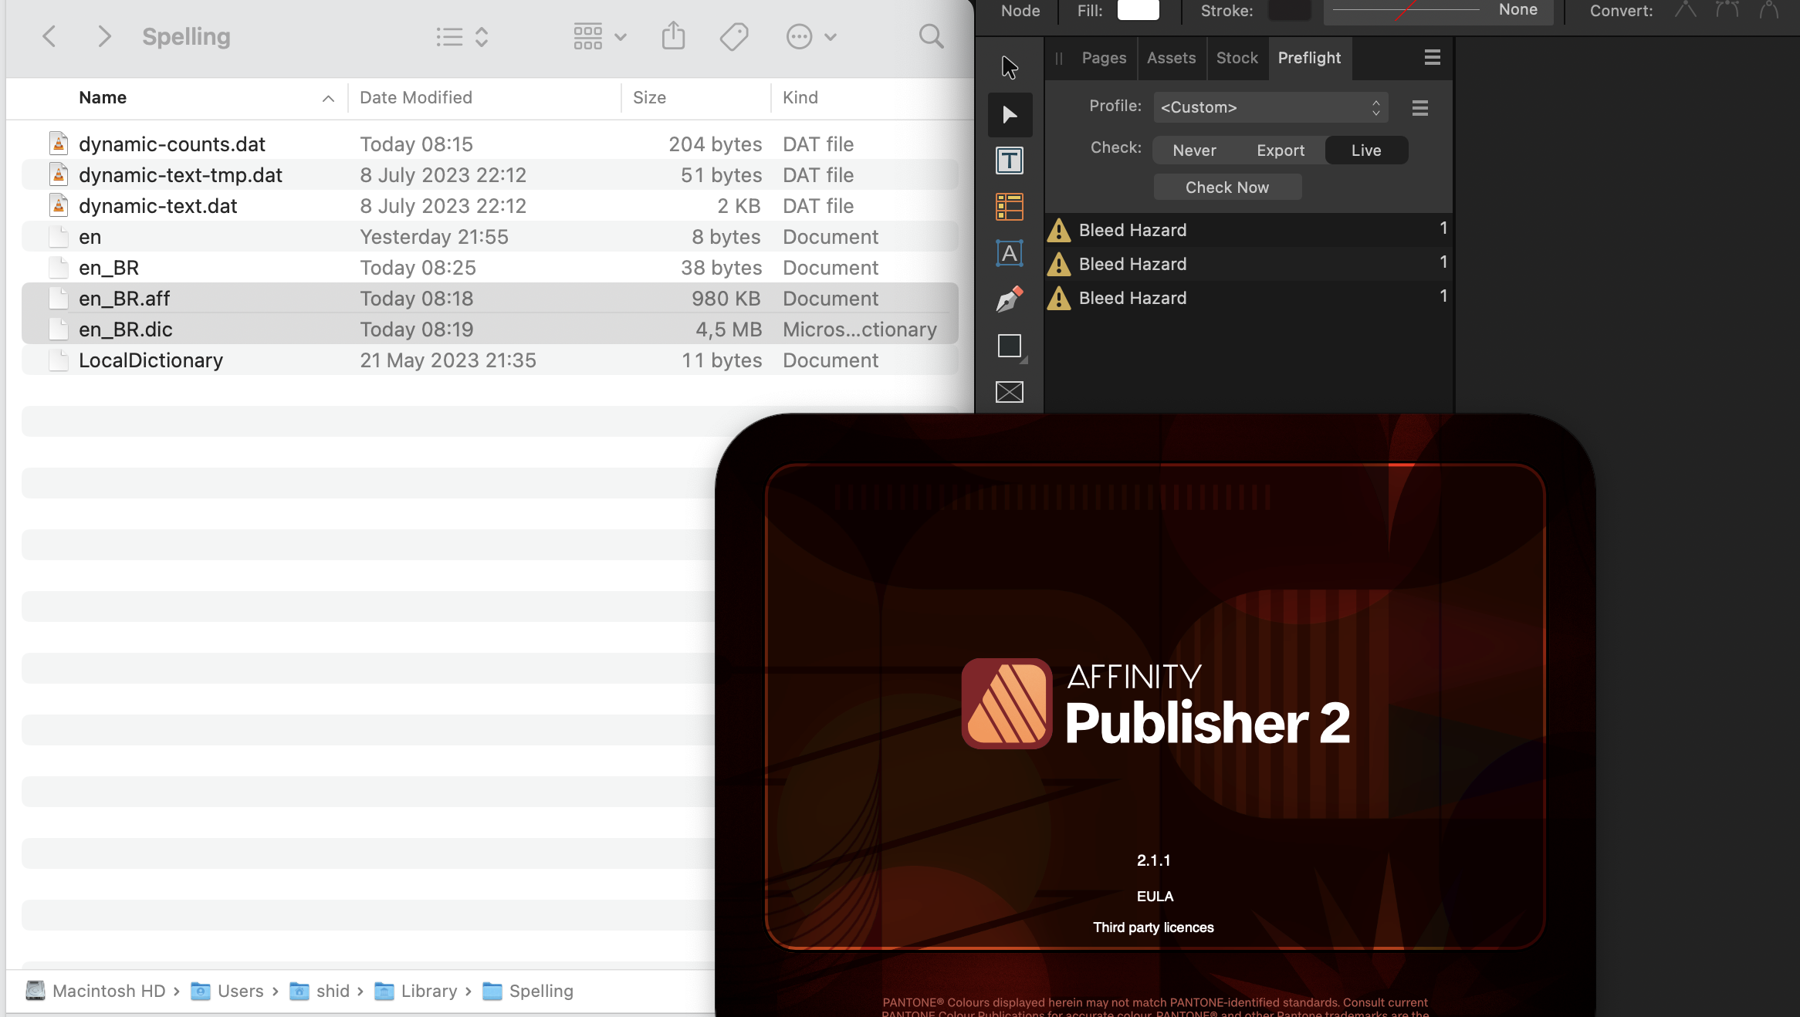1800x1017 pixels.
Task: Click the Affinity Publisher logo icon
Action: tap(1007, 703)
